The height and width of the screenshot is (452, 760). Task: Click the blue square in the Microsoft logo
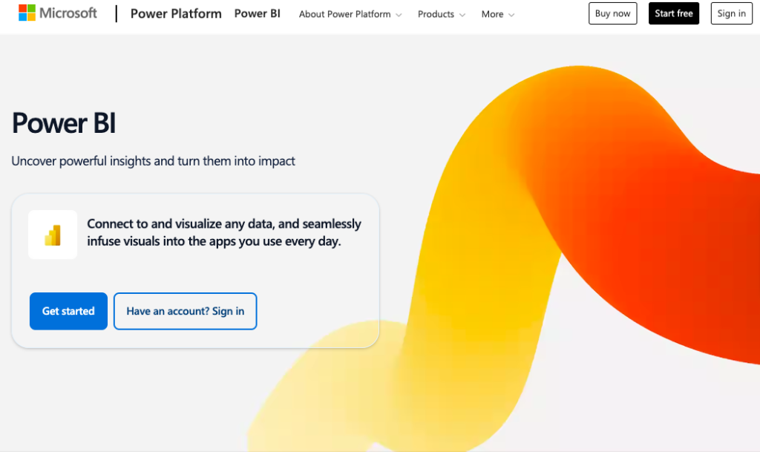point(24,16)
